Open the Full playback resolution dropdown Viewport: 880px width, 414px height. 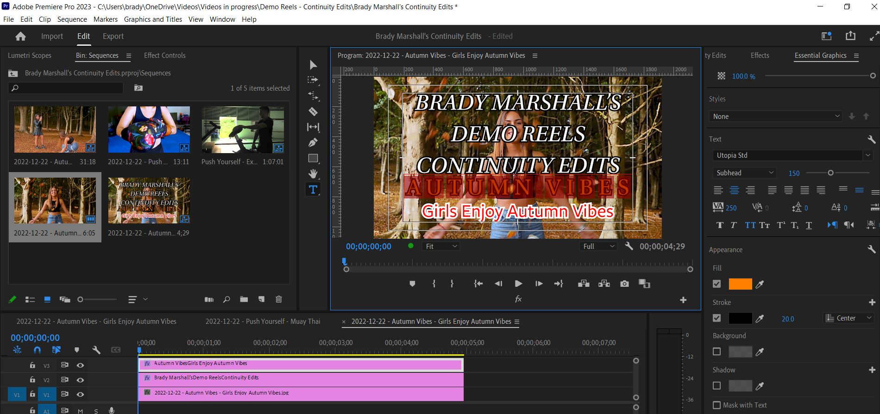(598, 247)
